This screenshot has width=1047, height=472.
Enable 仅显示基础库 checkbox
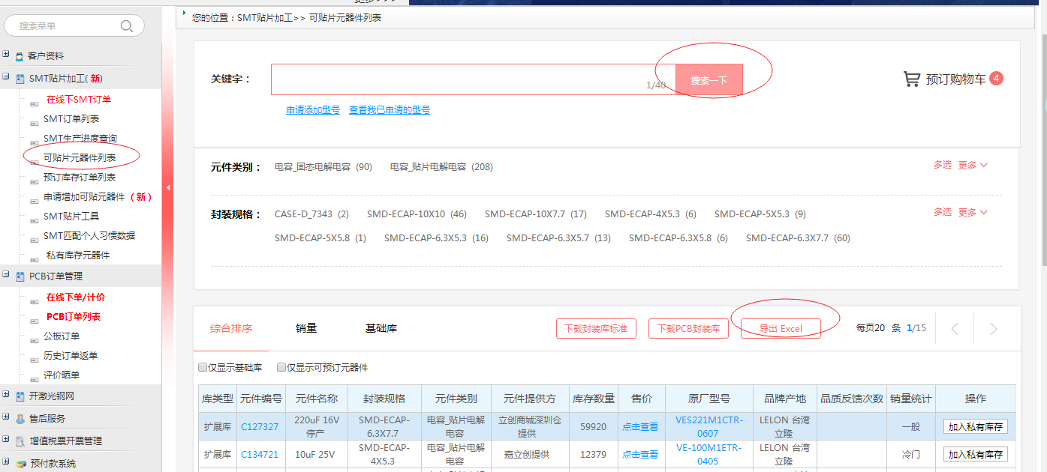(x=203, y=367)
